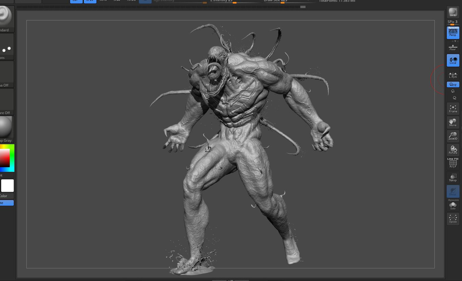This screenshot has width=462, height=281.
Task: Select the Move view icon
Action: tap(453, 122)
